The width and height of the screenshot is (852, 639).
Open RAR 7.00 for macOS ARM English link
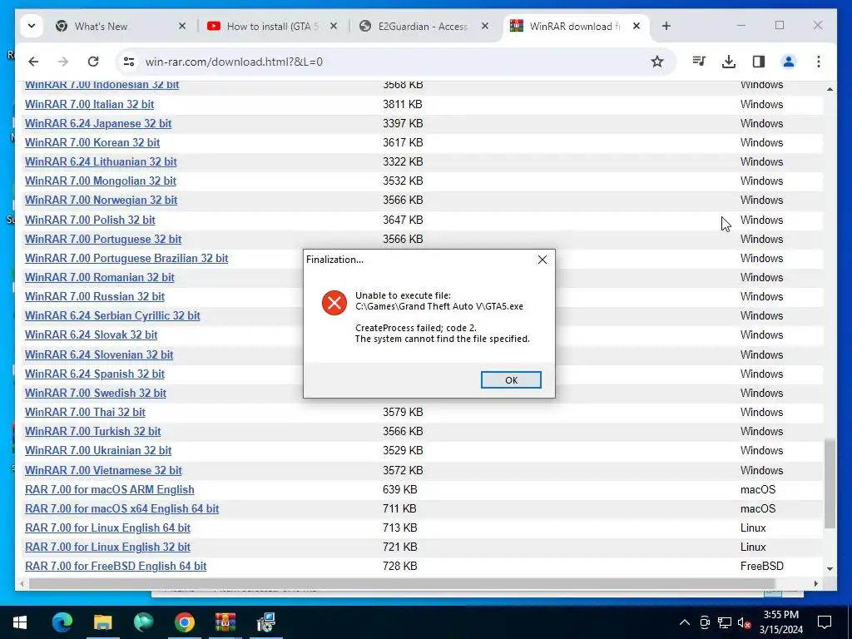[109, 489]
